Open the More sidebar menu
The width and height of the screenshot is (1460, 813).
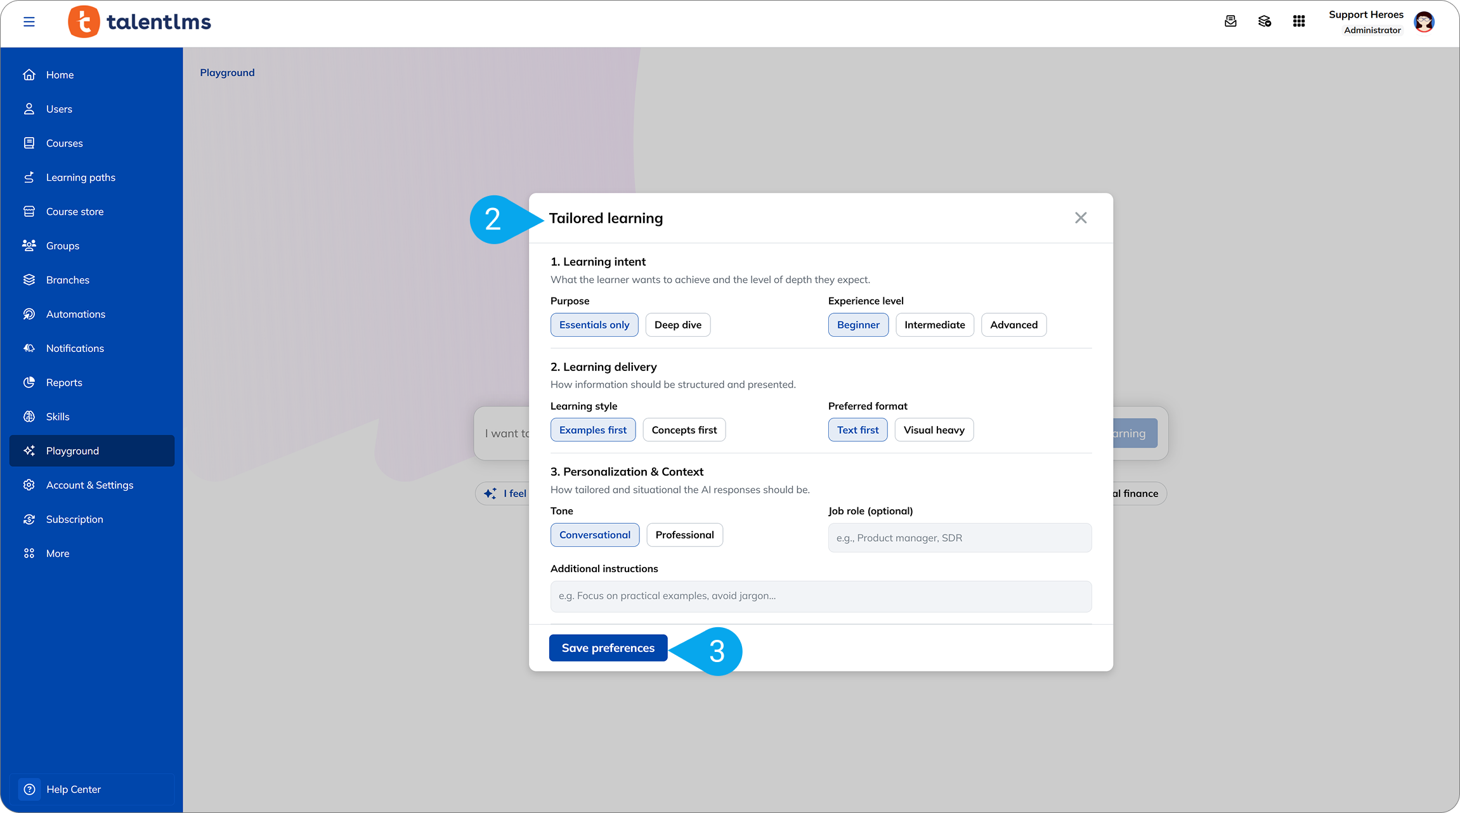pos(92,554)
